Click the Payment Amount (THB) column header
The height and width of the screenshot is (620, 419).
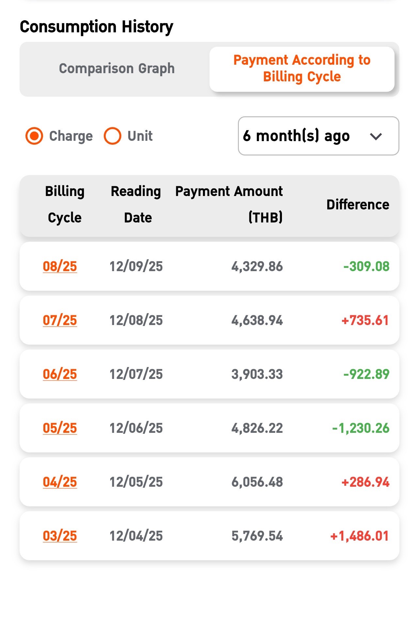(x=229, y=204)
